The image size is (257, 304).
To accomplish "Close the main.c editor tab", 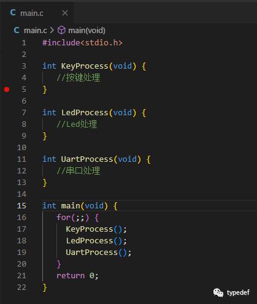I will coord(65,13).
